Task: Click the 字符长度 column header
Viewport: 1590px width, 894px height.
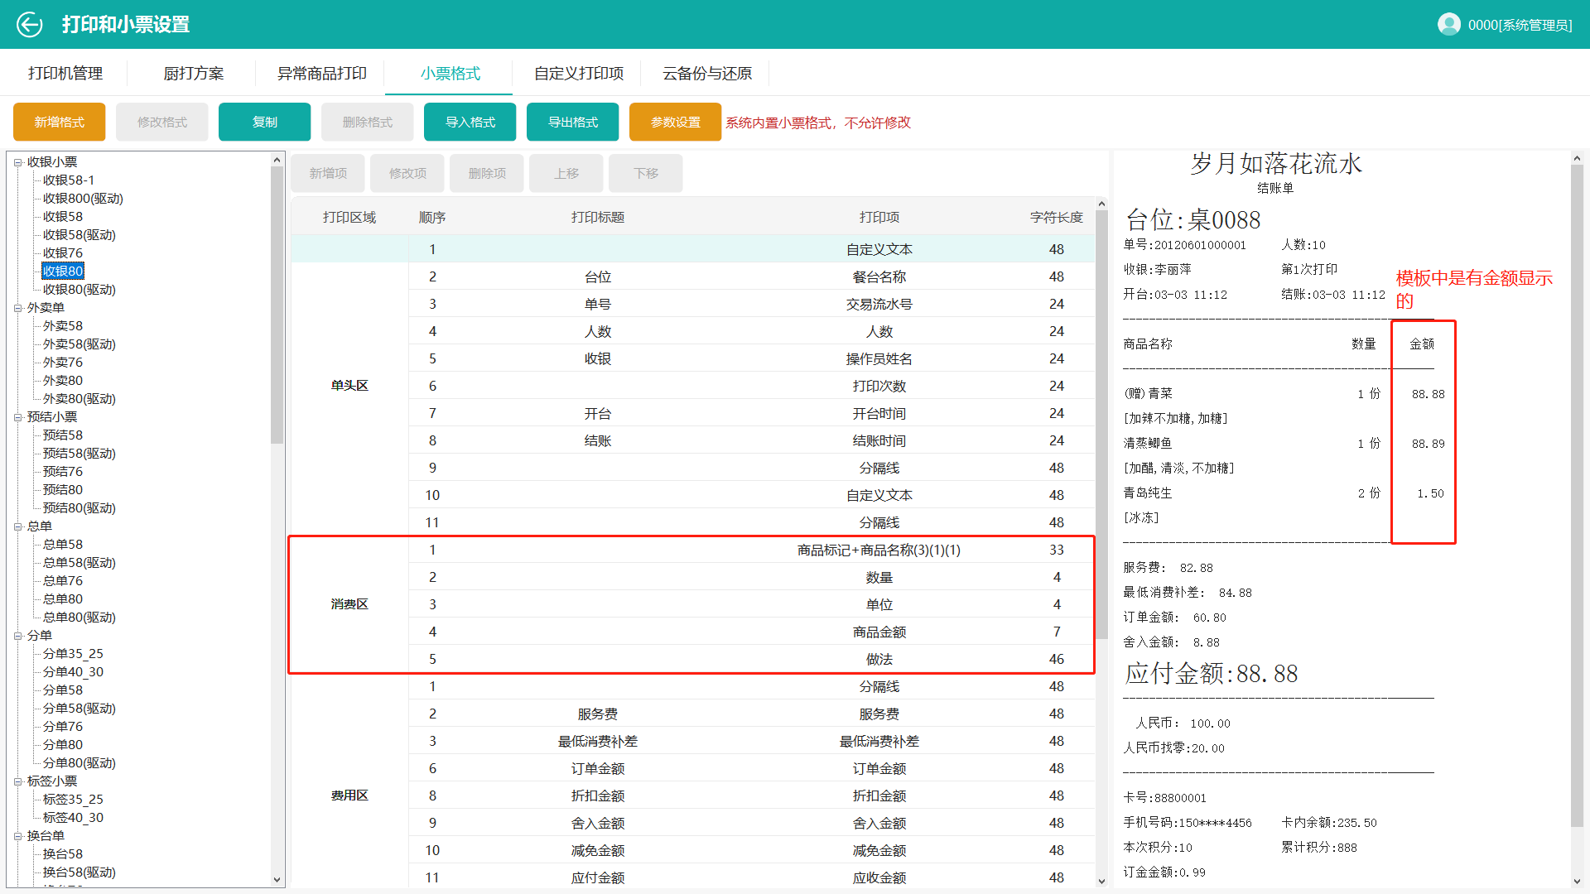Action: tap(1056, 217)
